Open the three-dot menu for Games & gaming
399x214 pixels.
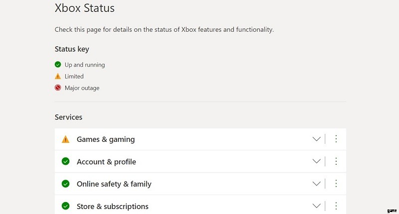pyautogui.click(x=336, y=139)
